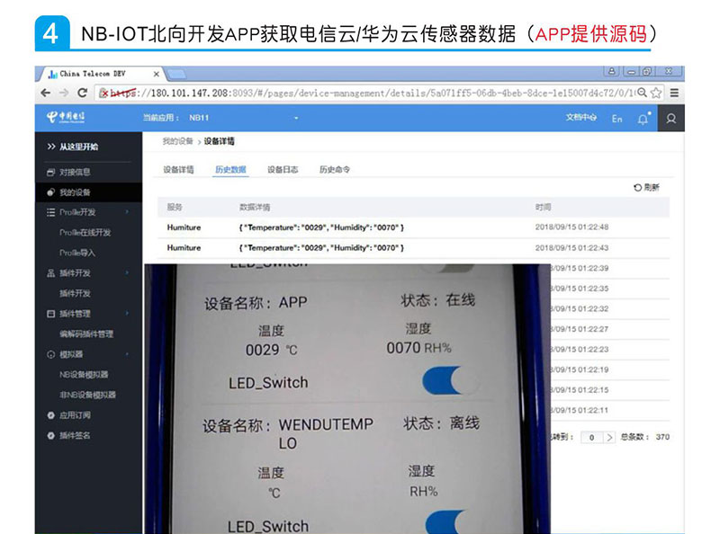
Task: Click the page number jump field
Action: [592, 437]
